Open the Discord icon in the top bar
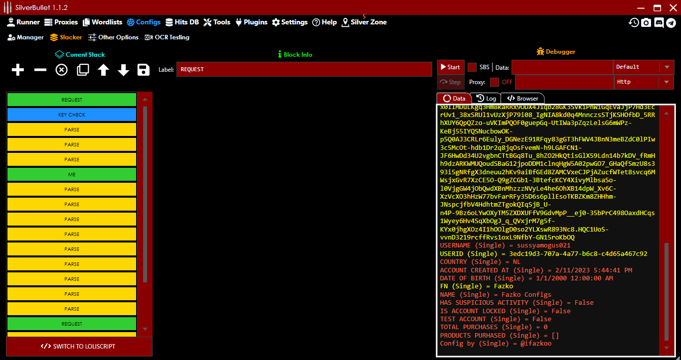 pos(660,22)
